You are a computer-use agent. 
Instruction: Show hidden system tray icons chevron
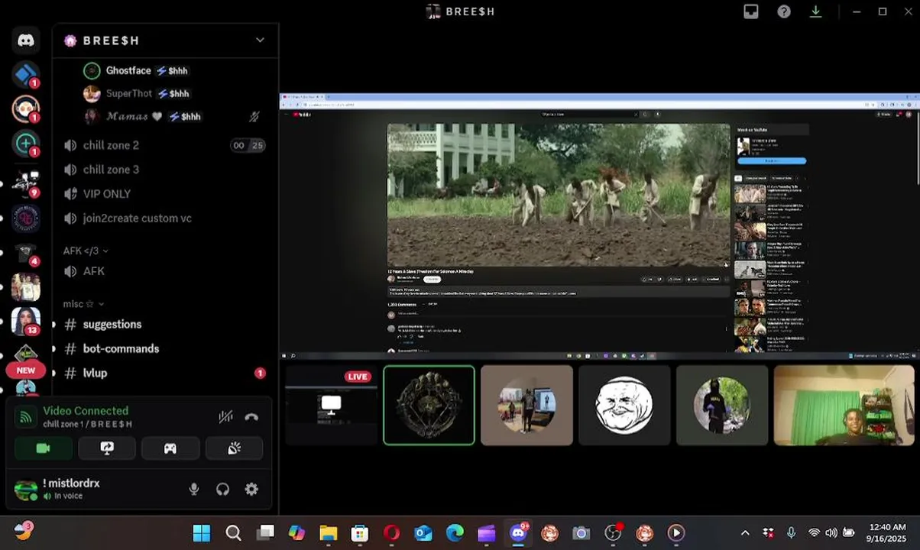[x=745, y=533]
